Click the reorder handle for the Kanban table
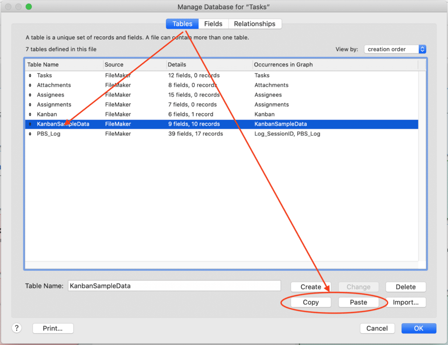Viewport: 448px width, 345px height. (x=30, y=114)
